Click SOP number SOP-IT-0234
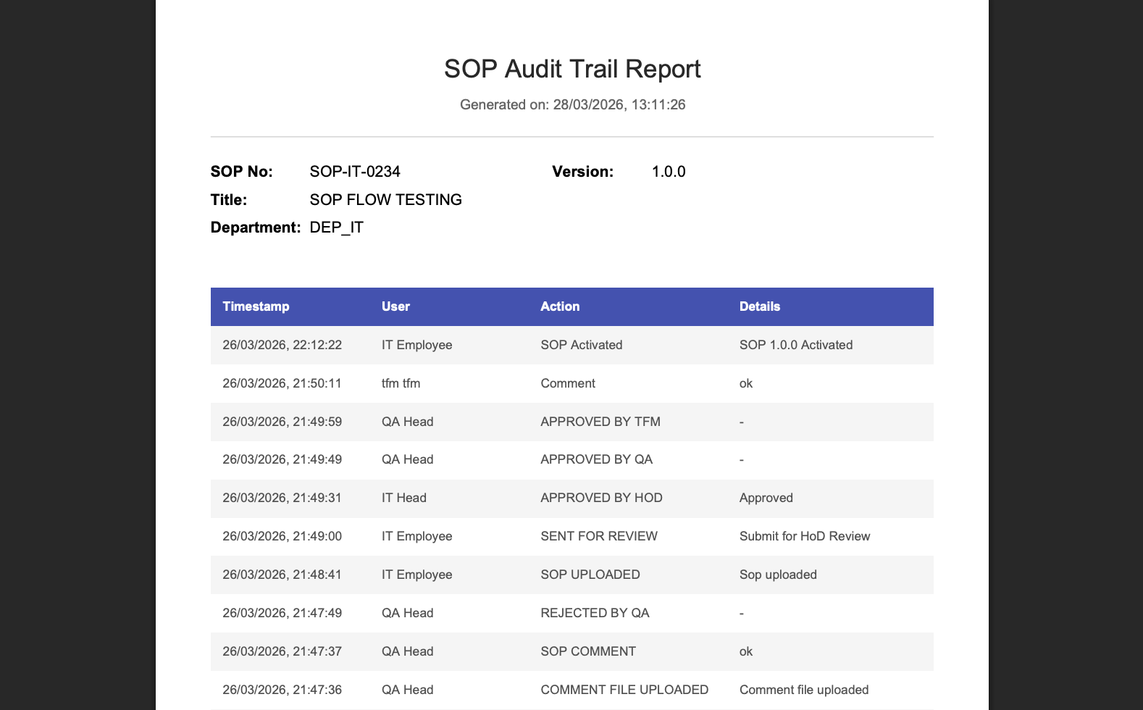The height and width of the screenshot is (710, 1143). pyautogui.click(x=355, y=172)
